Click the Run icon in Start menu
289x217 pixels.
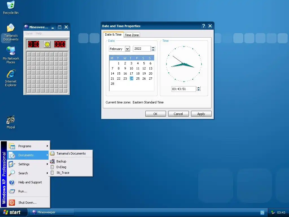(12, 191)
